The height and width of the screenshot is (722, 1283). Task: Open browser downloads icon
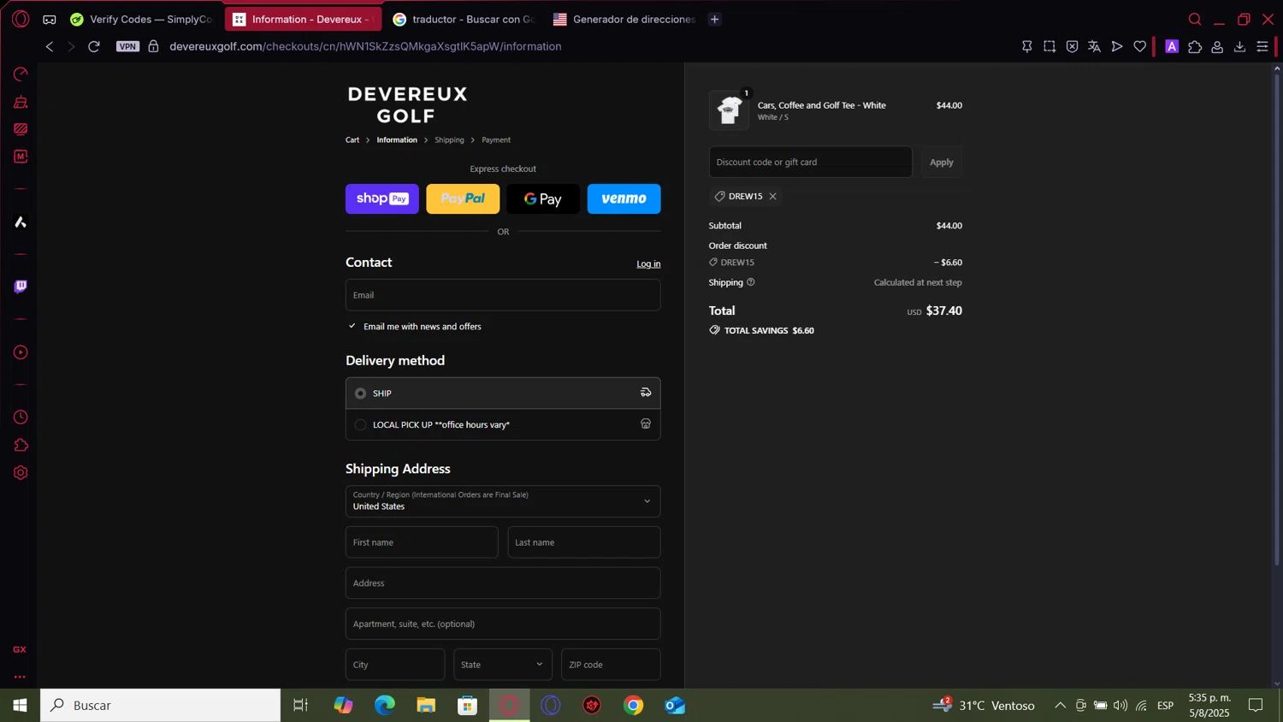click(1239, 46)
